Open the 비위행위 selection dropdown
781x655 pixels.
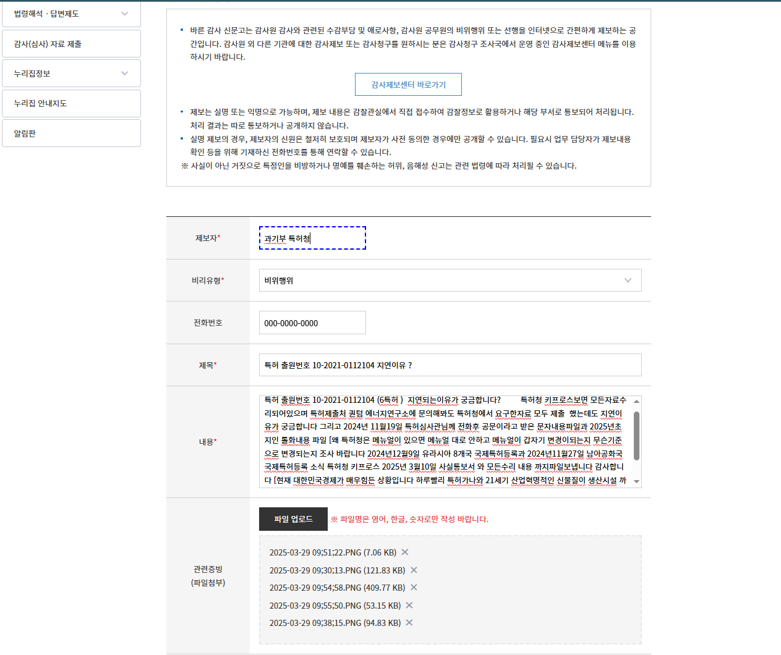tap(450, 280)
